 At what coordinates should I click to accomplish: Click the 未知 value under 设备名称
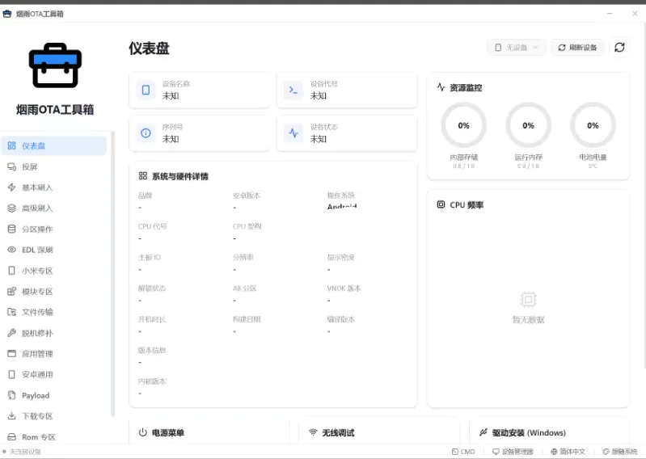[x=171, y=96]
